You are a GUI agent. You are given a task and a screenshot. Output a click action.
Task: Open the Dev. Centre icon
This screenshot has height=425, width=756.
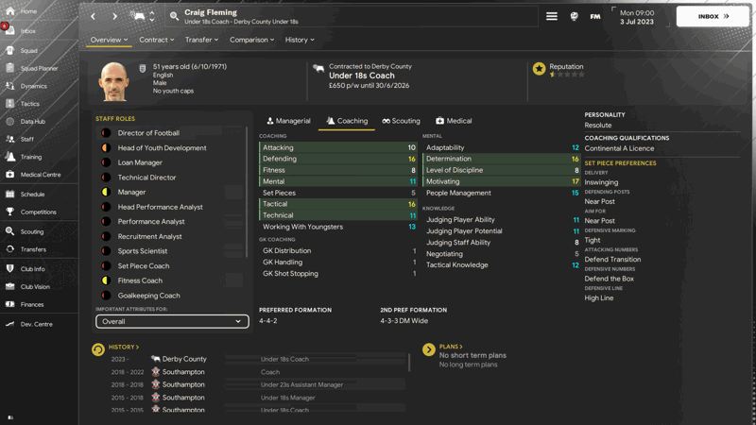coord(10,324)
